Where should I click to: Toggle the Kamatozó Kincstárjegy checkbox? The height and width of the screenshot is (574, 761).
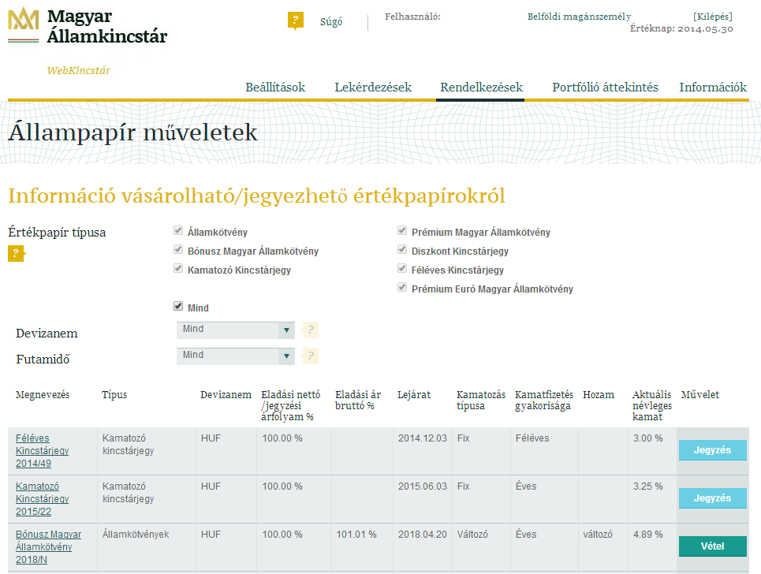point(178,268)
